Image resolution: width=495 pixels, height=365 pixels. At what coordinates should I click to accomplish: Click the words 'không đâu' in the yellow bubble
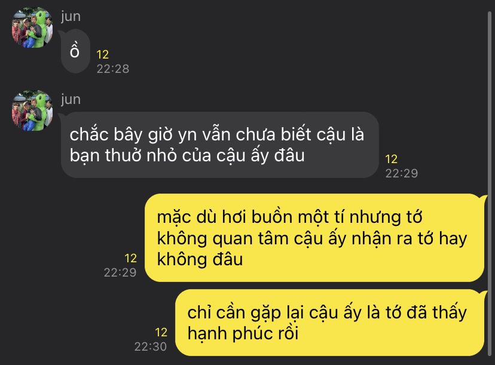coord(200,260)
